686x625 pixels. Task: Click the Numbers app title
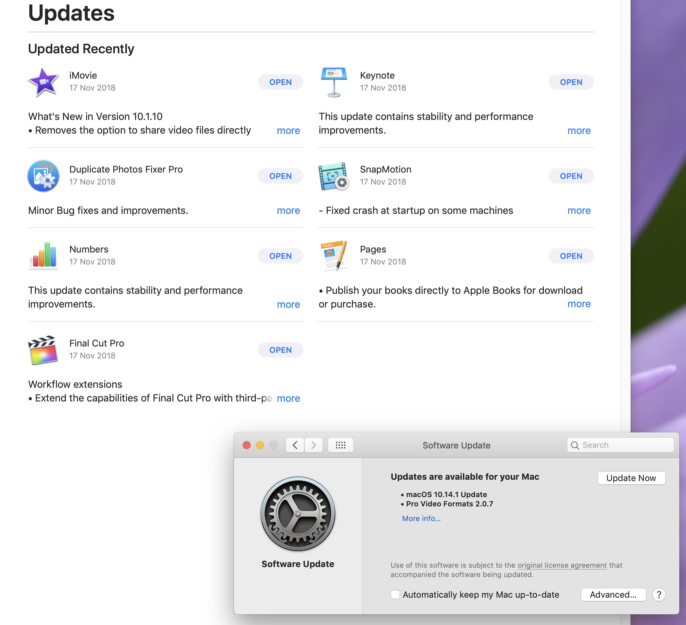[x=88, y=249]
